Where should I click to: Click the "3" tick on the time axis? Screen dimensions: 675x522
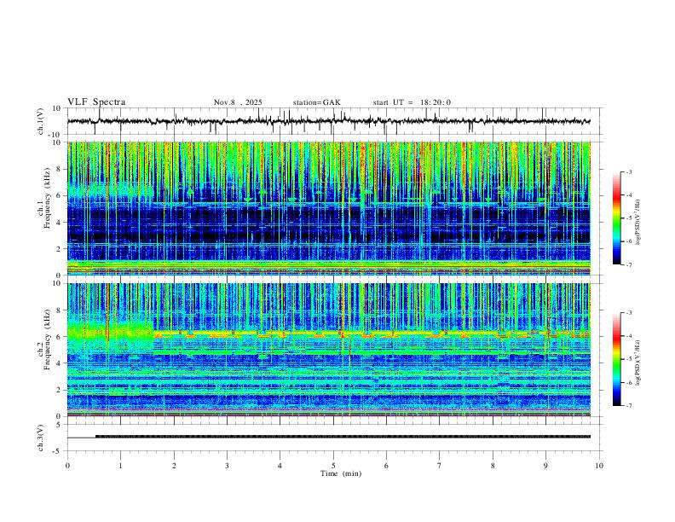point(227,466)
